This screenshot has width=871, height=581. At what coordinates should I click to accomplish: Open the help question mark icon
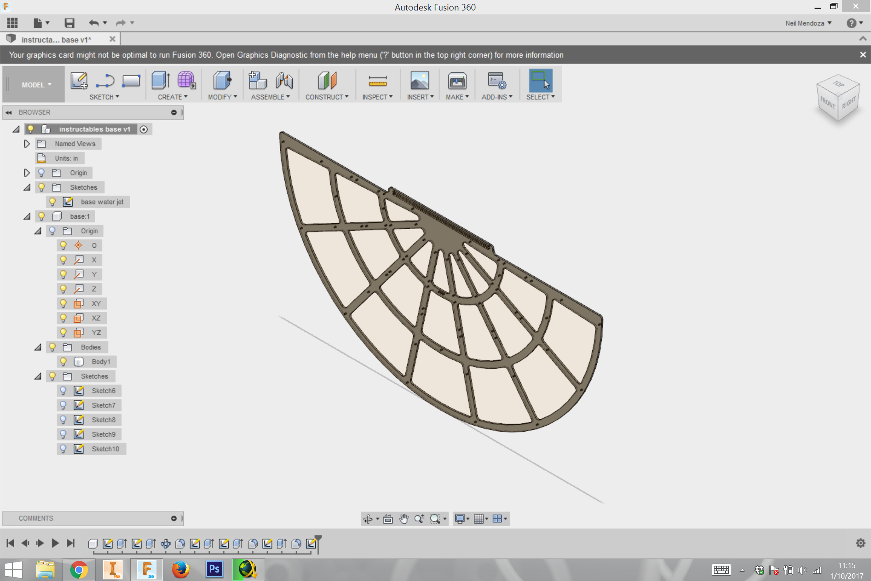click(851, 23)
